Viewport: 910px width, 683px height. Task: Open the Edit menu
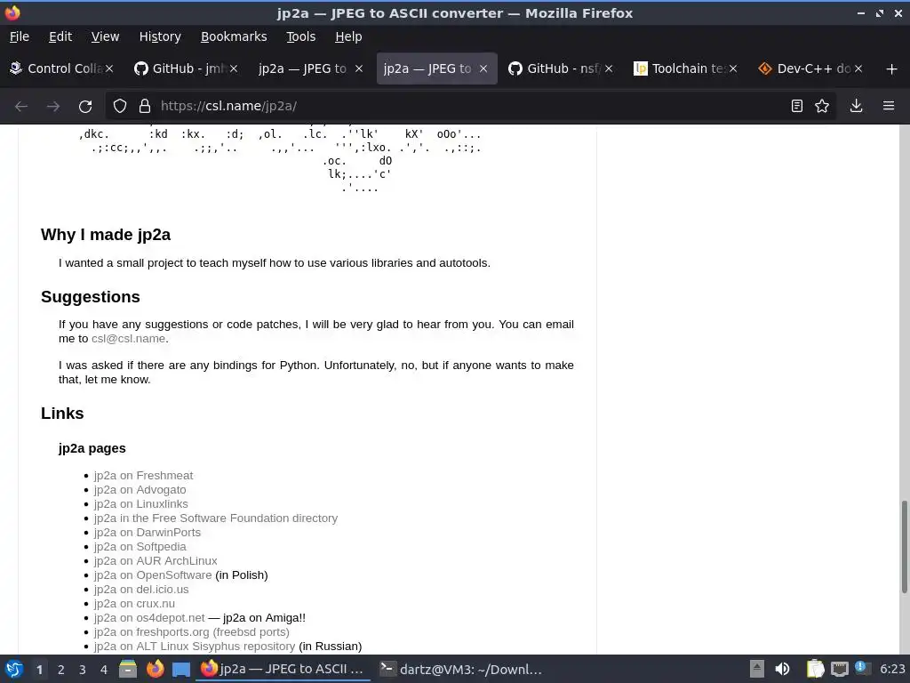60,36
